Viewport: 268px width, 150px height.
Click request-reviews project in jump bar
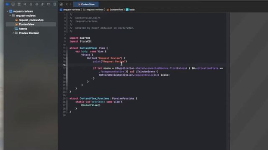click(x=70, y=10)
